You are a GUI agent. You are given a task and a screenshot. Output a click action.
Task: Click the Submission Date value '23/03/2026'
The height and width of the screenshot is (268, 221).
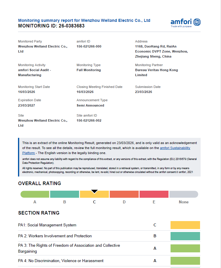point(143,92)
